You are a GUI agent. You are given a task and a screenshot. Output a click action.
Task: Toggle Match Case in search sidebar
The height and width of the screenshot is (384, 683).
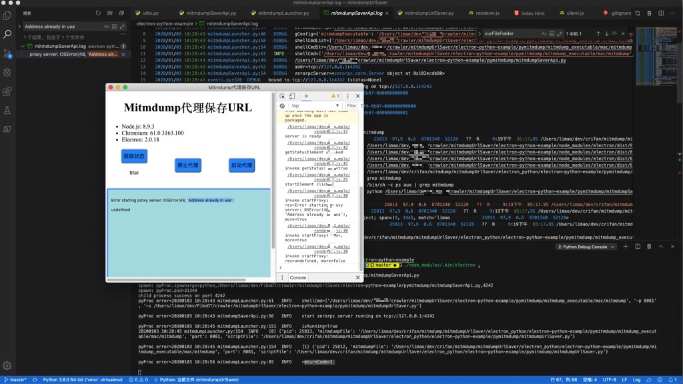pos(107,27)
